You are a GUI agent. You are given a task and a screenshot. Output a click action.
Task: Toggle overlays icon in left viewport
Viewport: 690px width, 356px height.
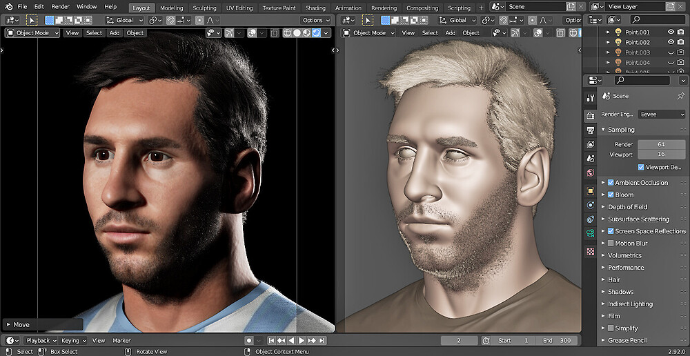253,33
